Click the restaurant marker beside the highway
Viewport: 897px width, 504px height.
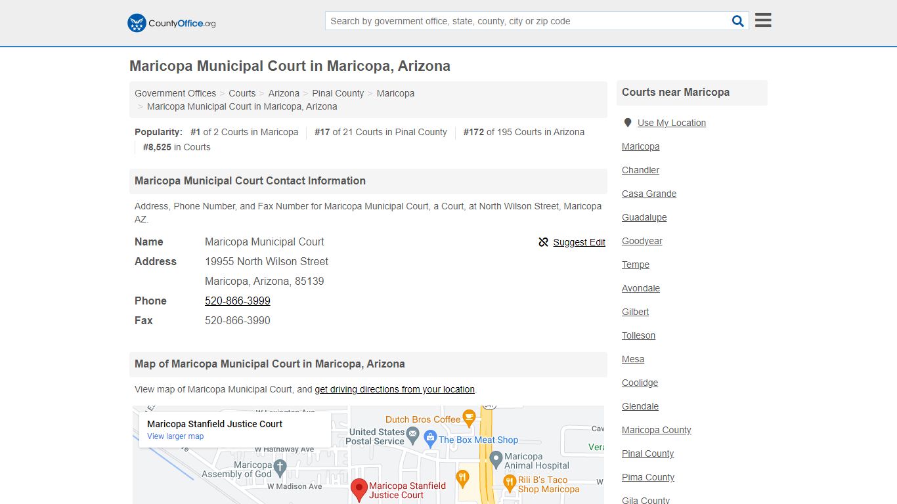(x=462, y=478)
